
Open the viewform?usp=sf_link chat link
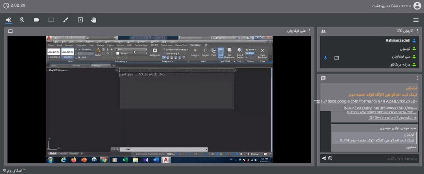coord(392,118)
